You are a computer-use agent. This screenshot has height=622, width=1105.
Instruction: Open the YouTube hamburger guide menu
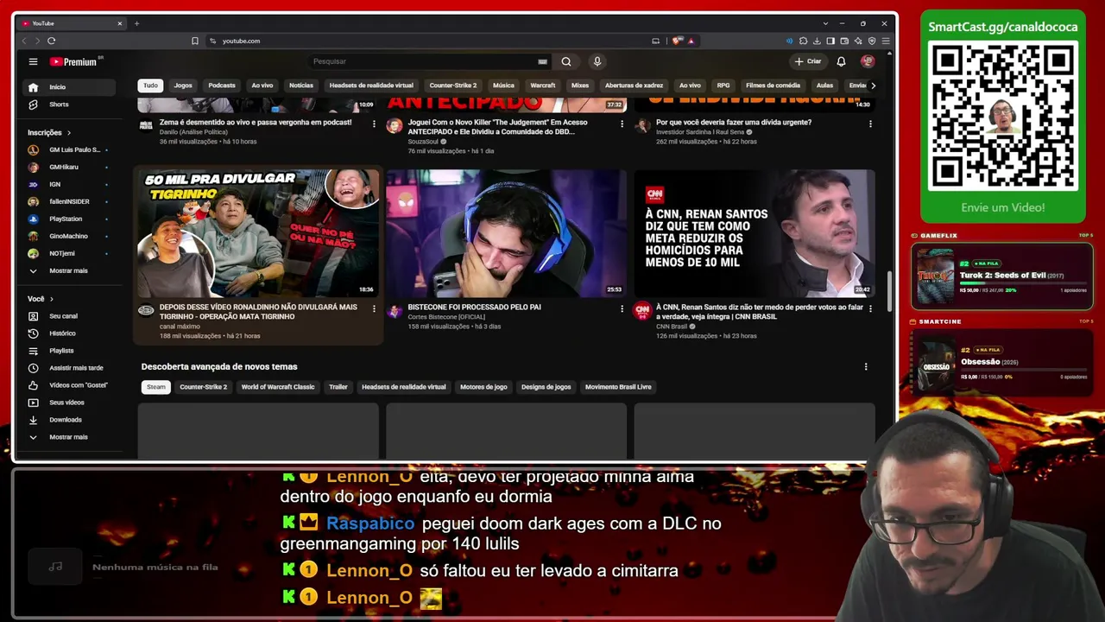tap(33, 61)
